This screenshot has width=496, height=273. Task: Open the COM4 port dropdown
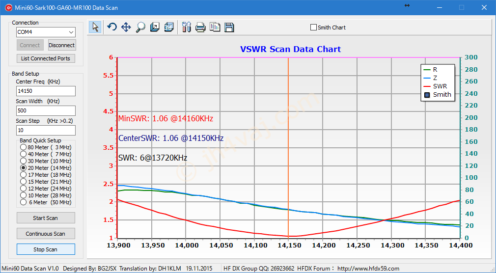[x=71, y=32]
